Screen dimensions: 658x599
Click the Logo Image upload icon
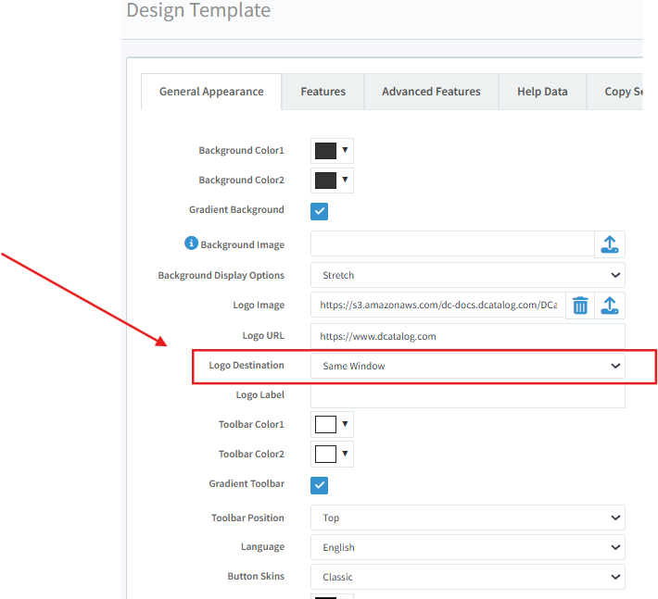(609, 305)
